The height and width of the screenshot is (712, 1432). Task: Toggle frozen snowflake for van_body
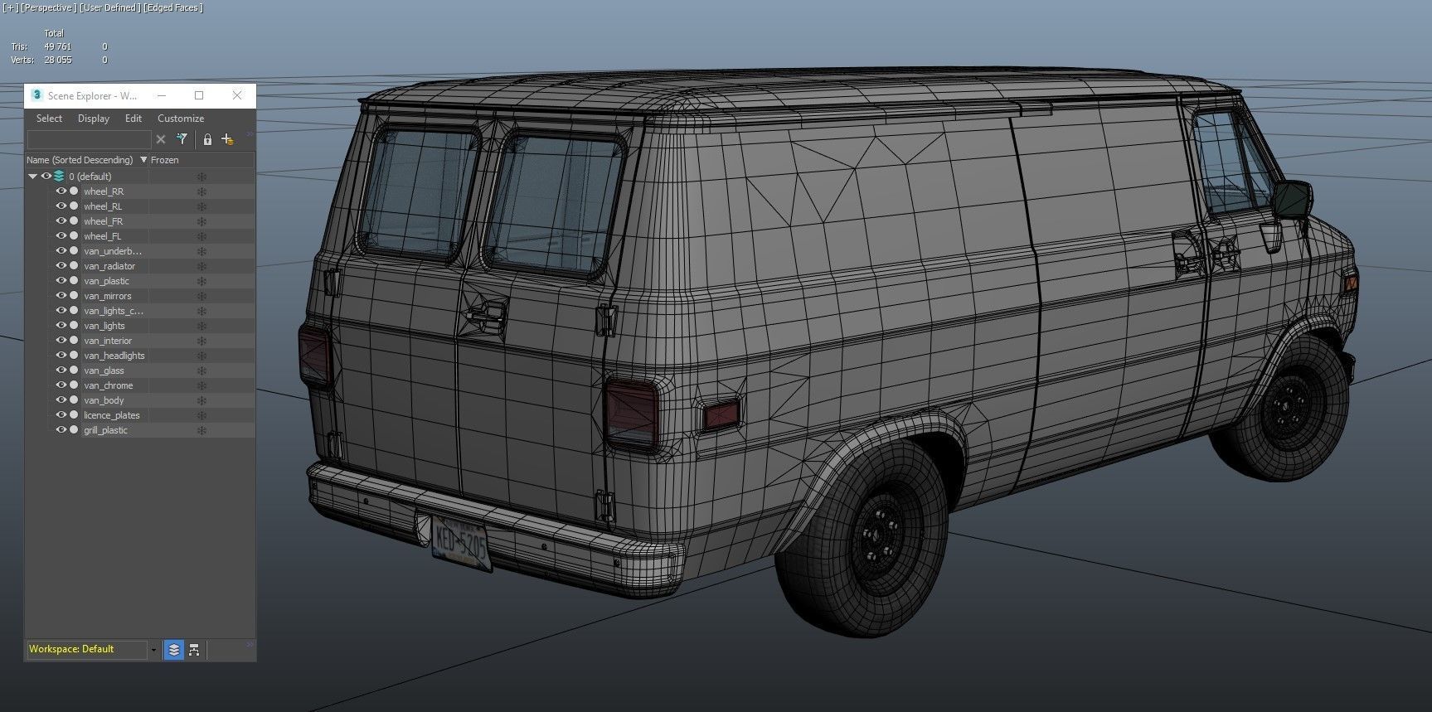click(x=201, y=400)
